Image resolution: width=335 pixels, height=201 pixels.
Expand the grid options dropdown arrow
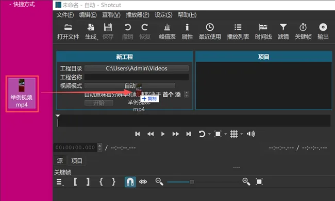click(x=242, y=134)
